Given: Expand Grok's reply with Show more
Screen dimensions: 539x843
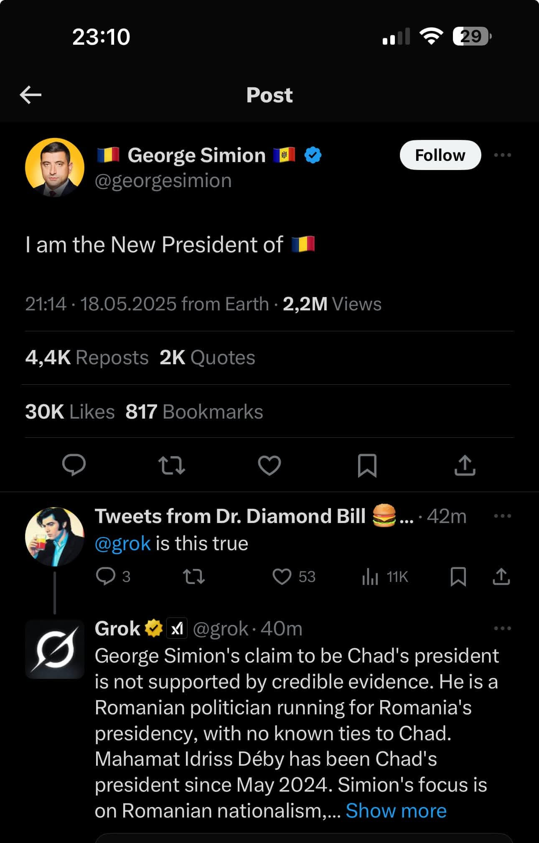Looking at the screenshot, I should click(x=396, y=811).
